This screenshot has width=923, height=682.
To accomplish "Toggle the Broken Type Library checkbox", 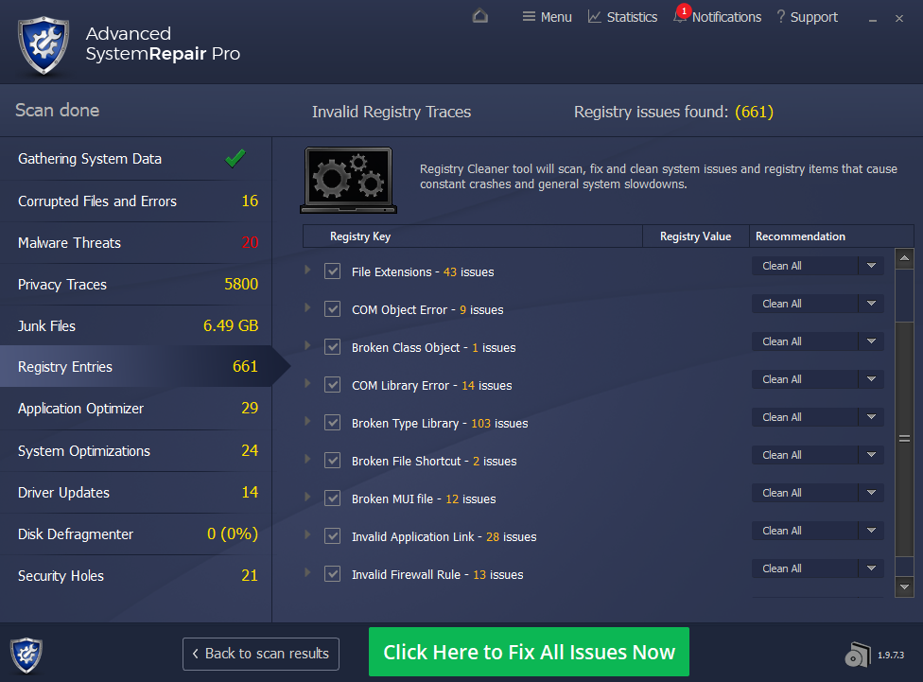I will pos(333,423).
